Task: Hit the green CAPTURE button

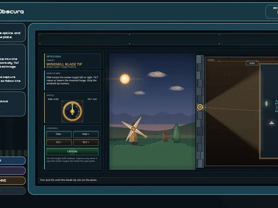Action: point(73,151)
